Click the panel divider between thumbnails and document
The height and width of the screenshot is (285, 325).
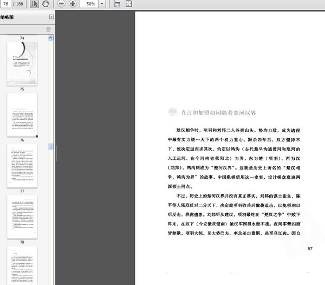(x=56, y=153)
